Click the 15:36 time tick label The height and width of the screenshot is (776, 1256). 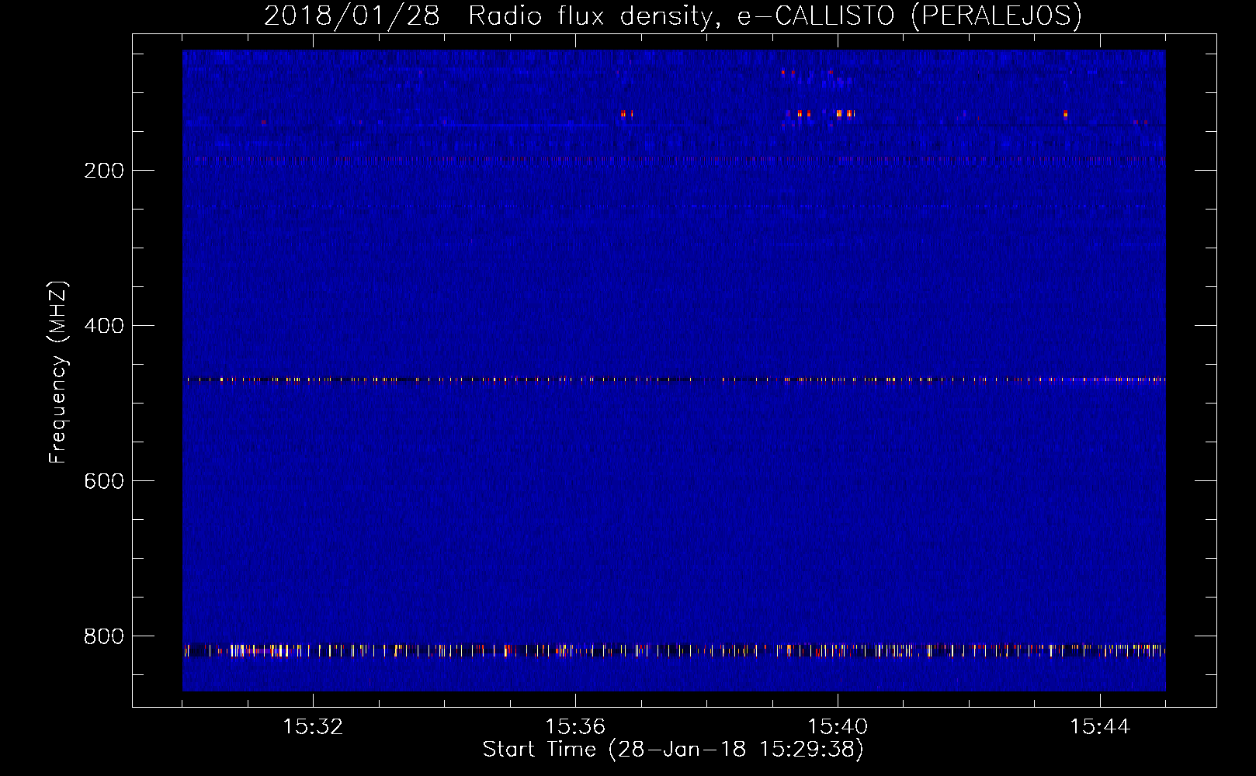575,727
